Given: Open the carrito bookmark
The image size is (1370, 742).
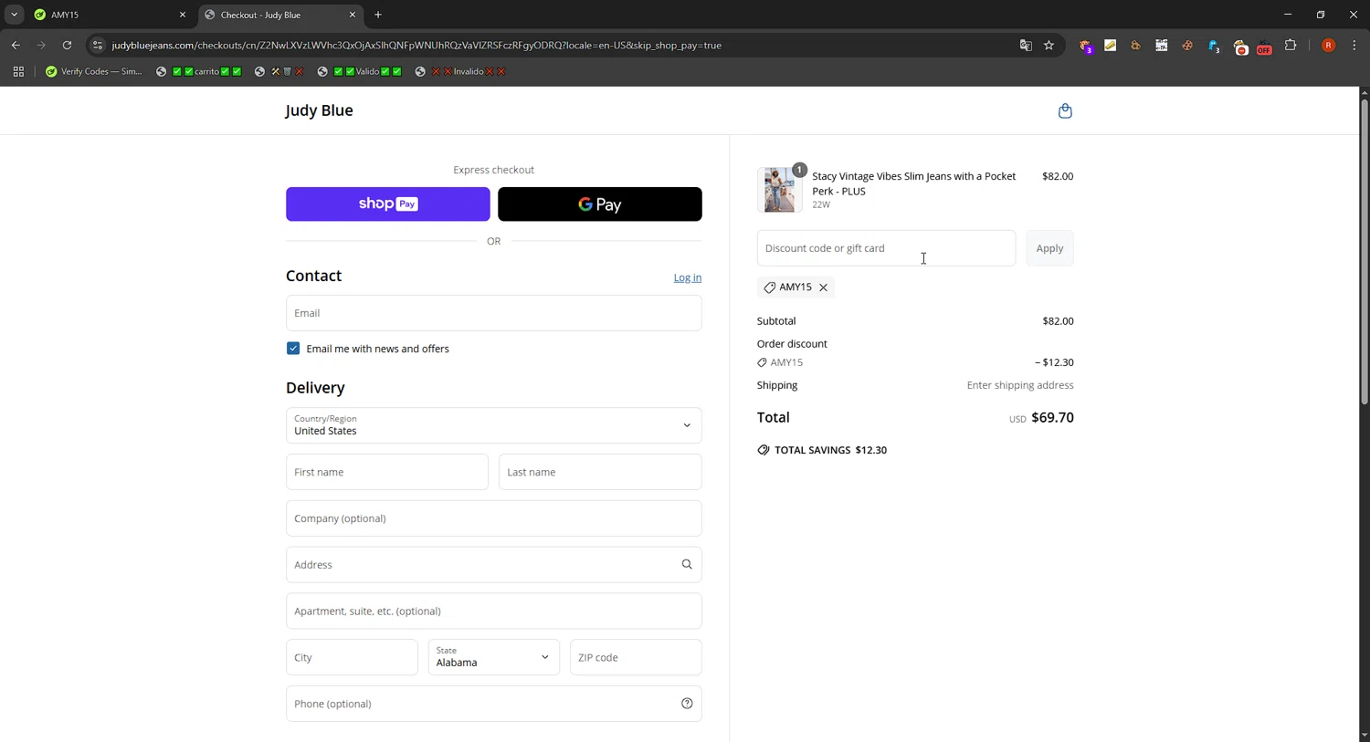Looking at the screenshot, I should (199, 71).
